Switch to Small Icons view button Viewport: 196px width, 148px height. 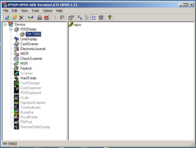tap(87, 18)
